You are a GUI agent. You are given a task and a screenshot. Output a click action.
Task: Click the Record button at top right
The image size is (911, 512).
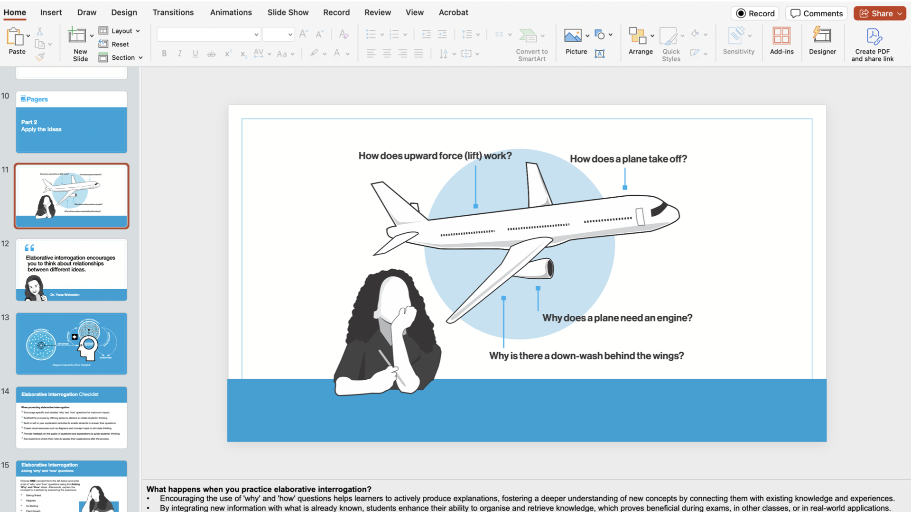coord(755,13)
